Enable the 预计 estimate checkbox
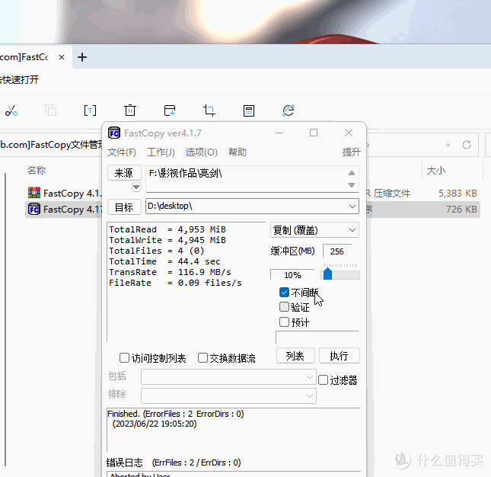The width and height of the screenshot is (491, 477). pyautogui.click(x=284, y=322)
